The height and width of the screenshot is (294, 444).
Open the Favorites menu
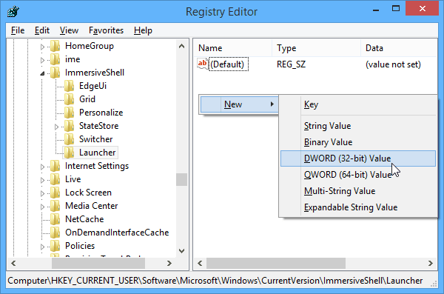pyautogui.click(x=106, y=30)
